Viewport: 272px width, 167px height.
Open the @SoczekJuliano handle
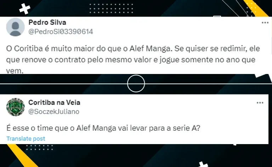tap(54, 112)
